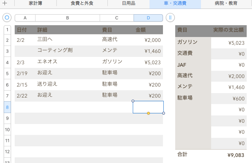Image resolution: width=252 pixels, height=163 pixels.
Task: Select row 2 header
Action: click(x=7, y=40)
